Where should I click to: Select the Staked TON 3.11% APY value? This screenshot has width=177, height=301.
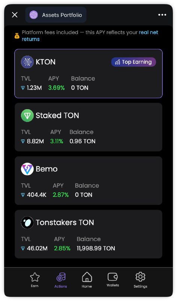click(x=57, y=141)
